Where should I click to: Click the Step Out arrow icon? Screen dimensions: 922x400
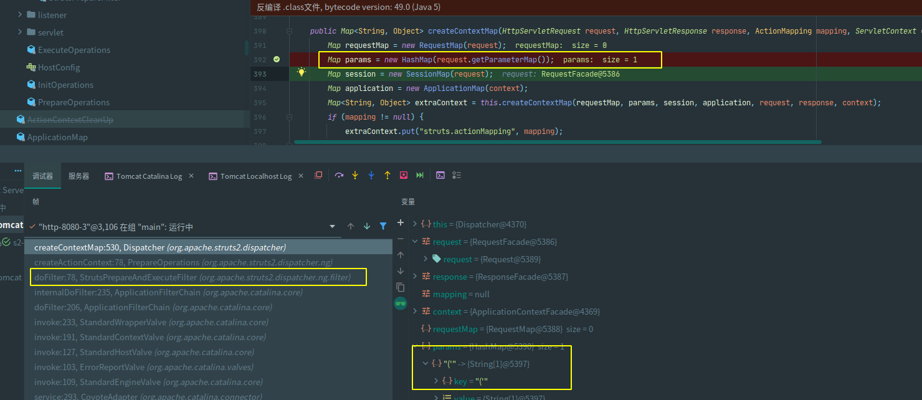tap(387, 176)
